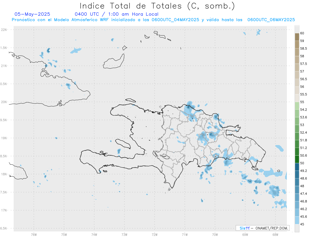Click the '76W' longitude label

coord(34,234)
